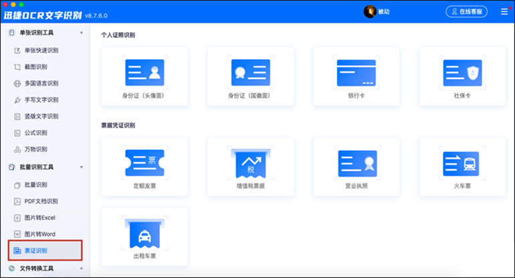Click the 增值税票据 card label
Screen dimensions: 515x278
click(251, 186)
